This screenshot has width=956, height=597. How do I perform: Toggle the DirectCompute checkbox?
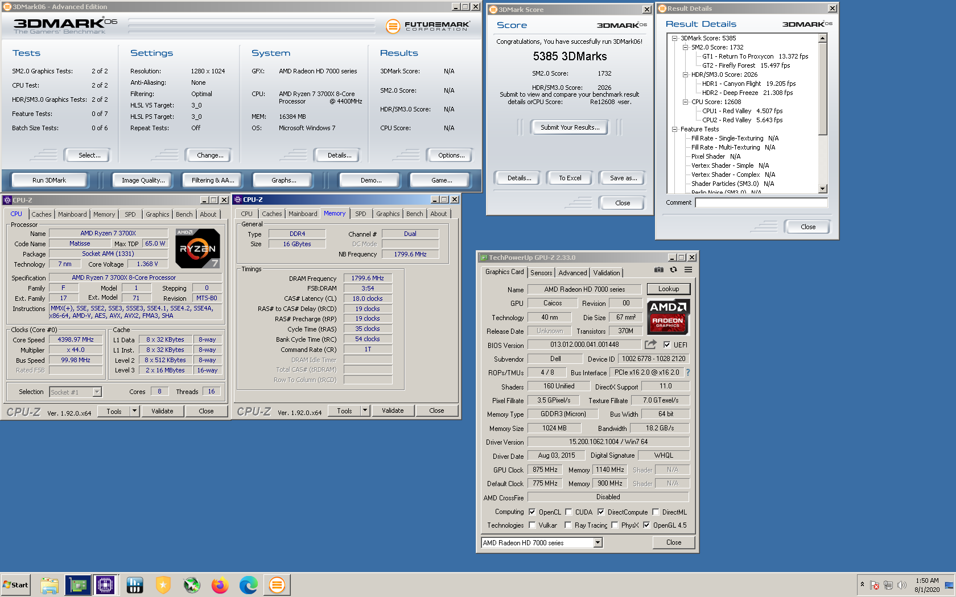601,512
